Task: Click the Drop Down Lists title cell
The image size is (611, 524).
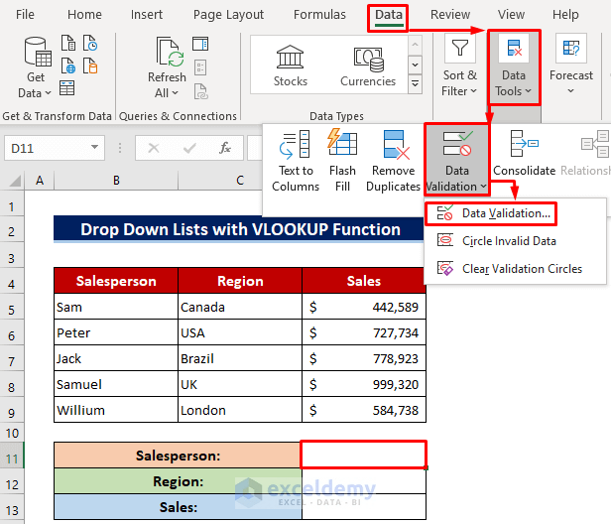Action: point(240,229)
